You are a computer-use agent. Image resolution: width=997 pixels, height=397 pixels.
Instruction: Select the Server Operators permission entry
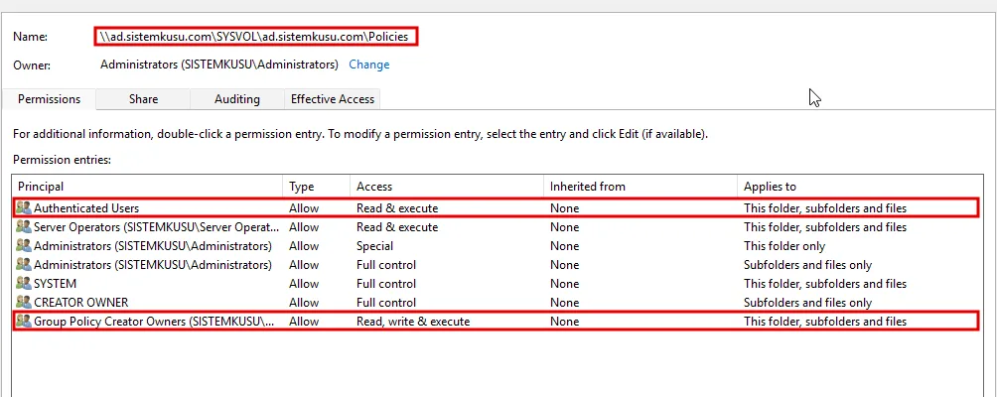[x=496, y=226]
